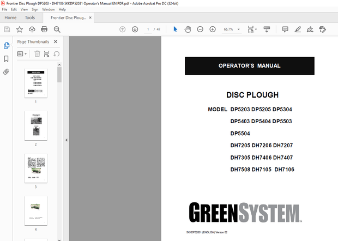338x241 pixels.
Task: Open the Sign menu
Action: (x=35, y=9)
